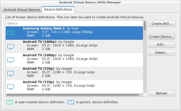
Task: Click the first Android TV (1080p) monitor icon
Action: pos(11,46)
